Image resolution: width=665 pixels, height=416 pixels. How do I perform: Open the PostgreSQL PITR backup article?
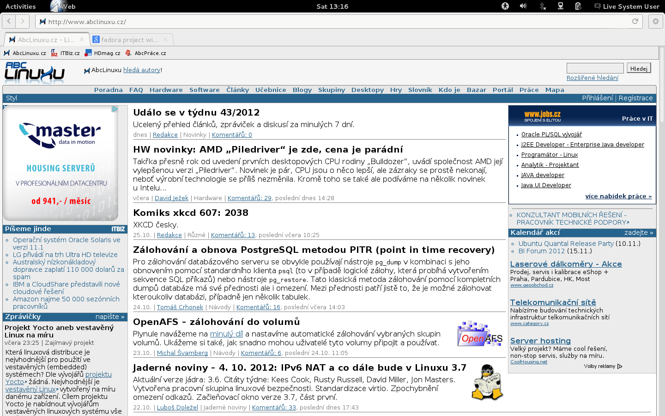[x=314, y=250]
